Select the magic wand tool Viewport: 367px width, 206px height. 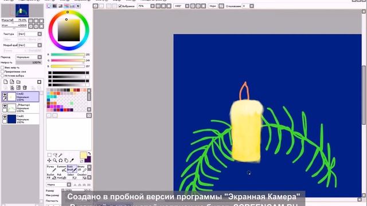(x=61, y=155)
